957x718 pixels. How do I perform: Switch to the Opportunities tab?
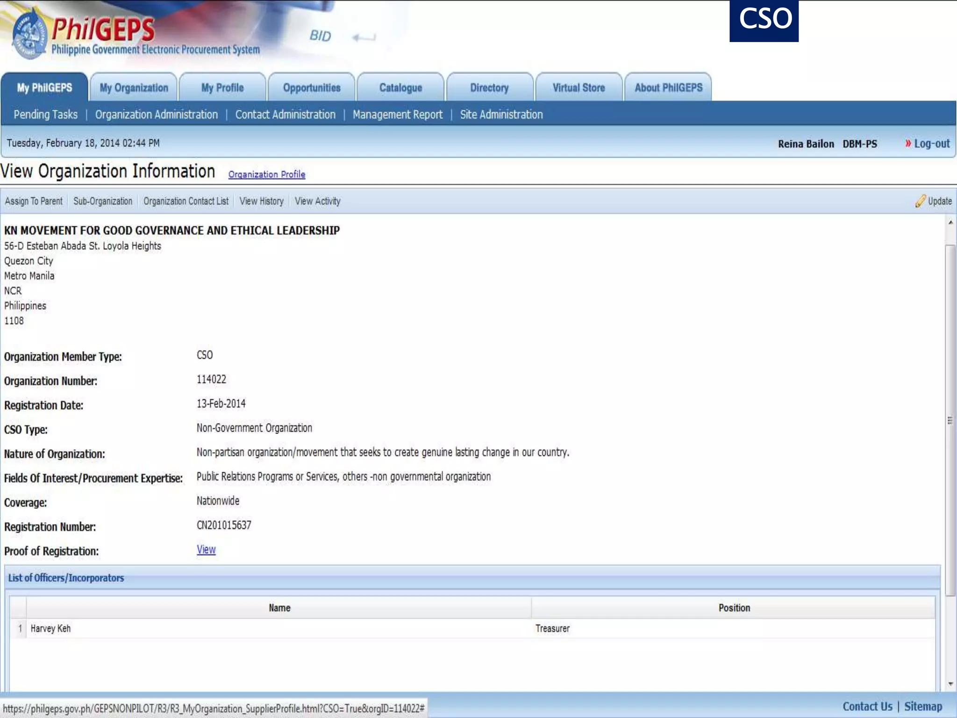point(312,88)
